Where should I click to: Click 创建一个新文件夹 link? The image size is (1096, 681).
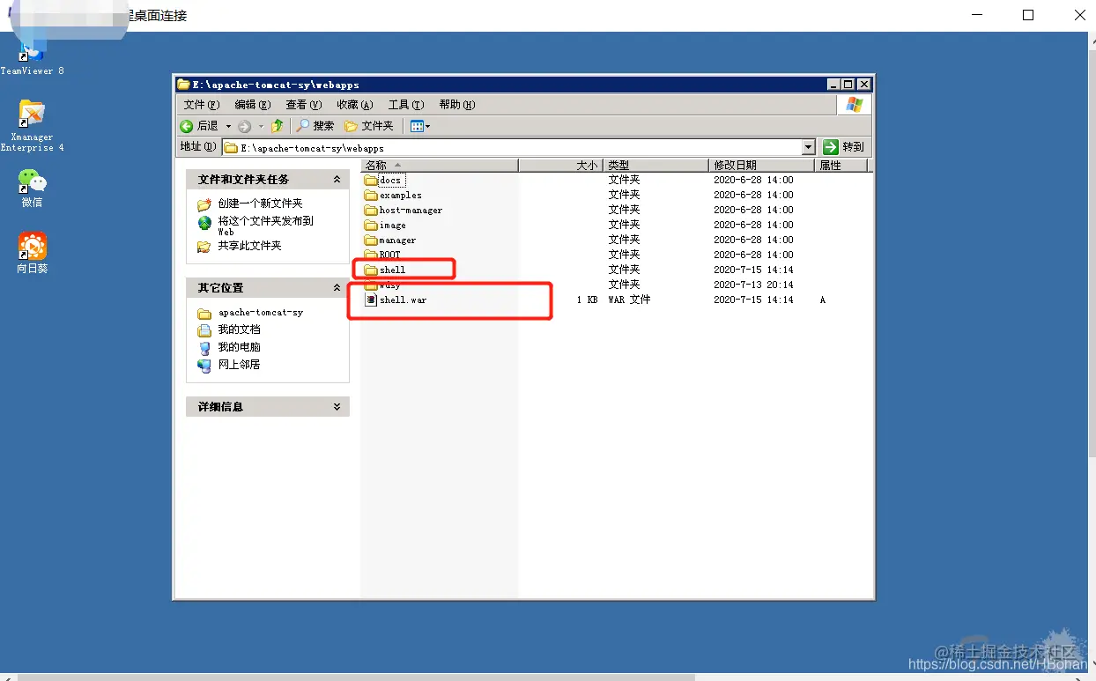(260, 204)
